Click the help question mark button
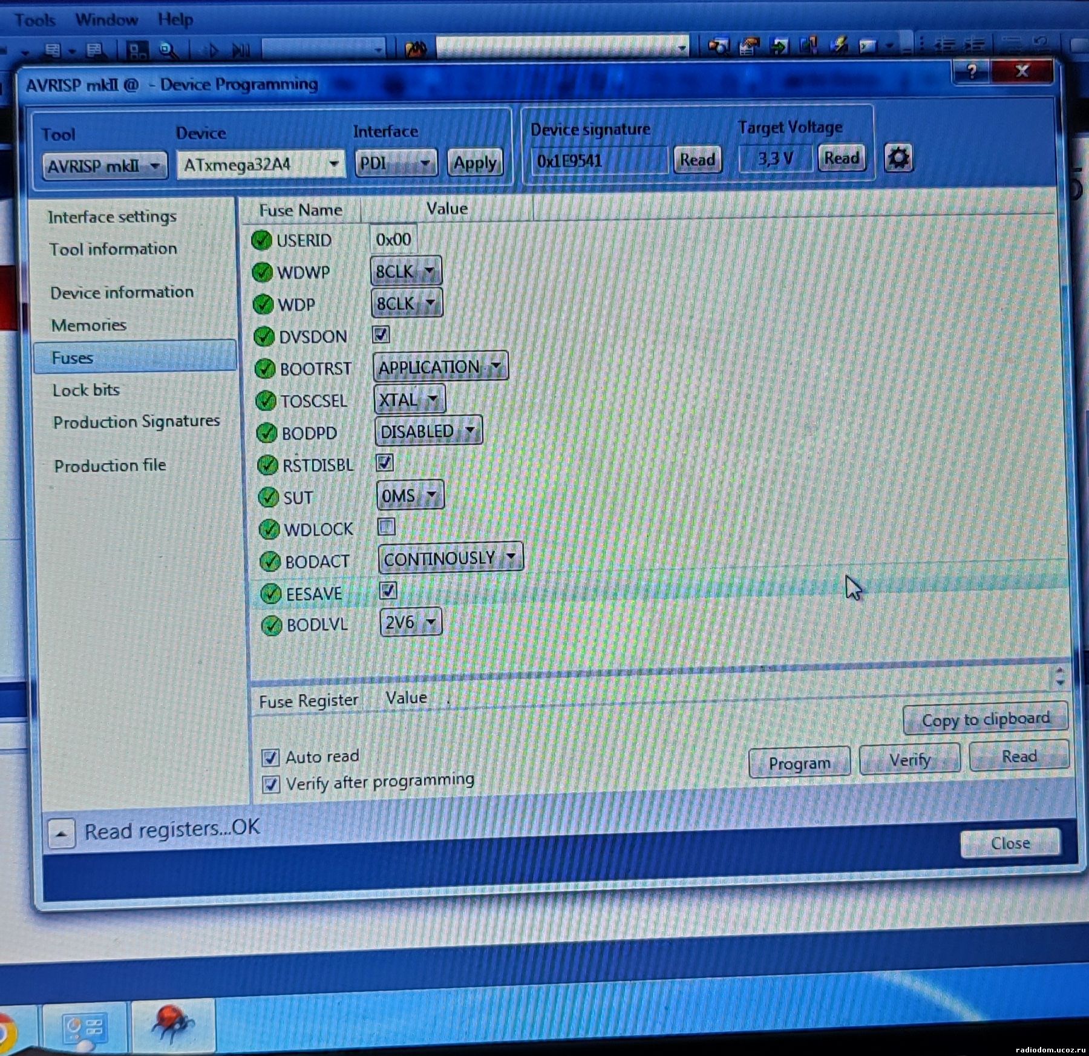The height and width of the screenshot is (1056, 1089). point(971,71)
